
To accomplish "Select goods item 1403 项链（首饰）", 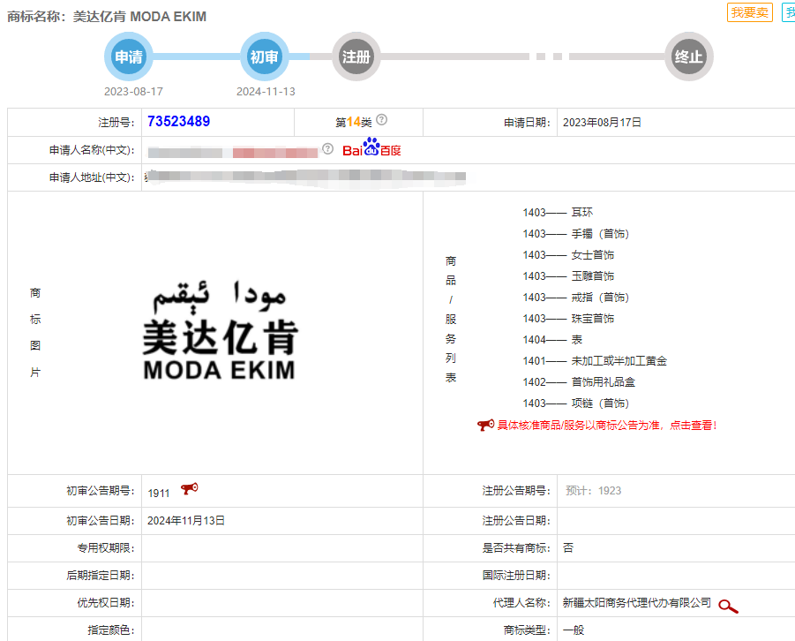I will coord(576,403).
